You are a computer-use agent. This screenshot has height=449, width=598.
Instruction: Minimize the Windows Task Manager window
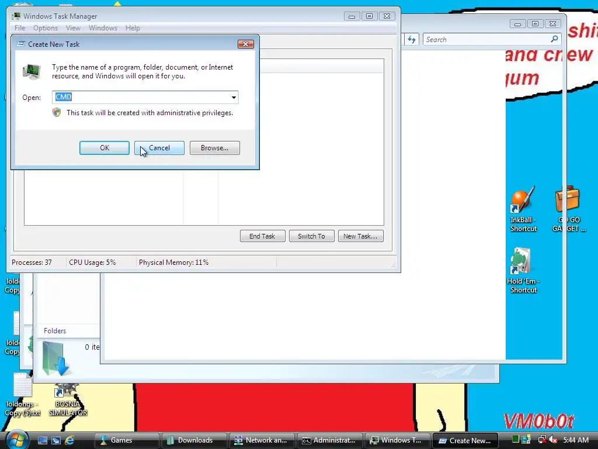point(352,16)
